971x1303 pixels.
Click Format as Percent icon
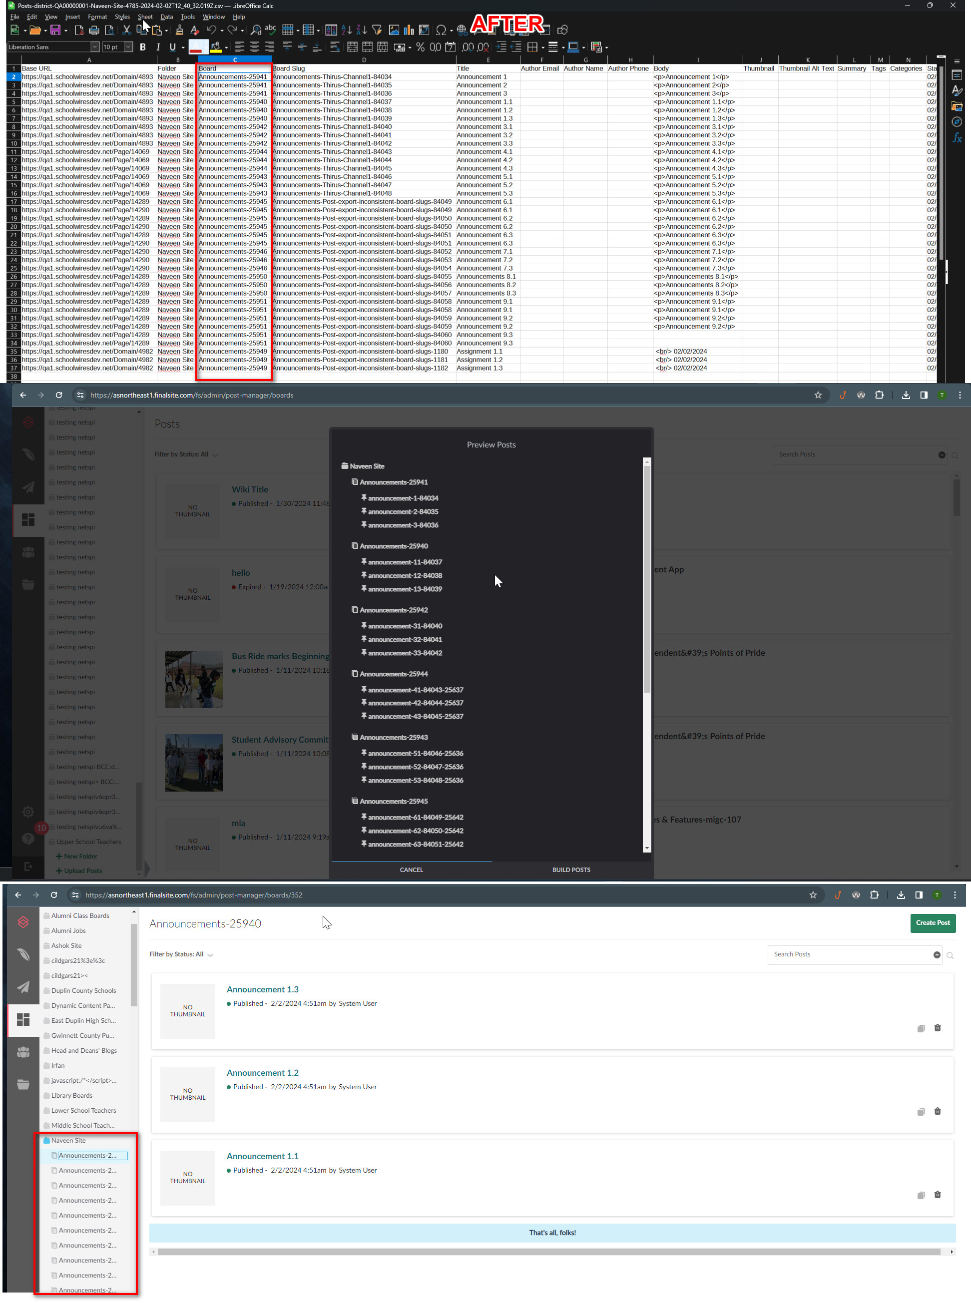(x=420, y=47)
